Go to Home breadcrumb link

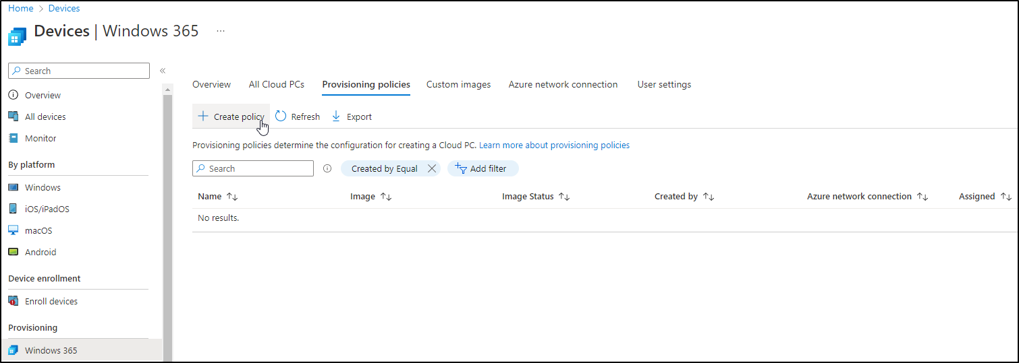pyautogui.click(x=21, y=8)
